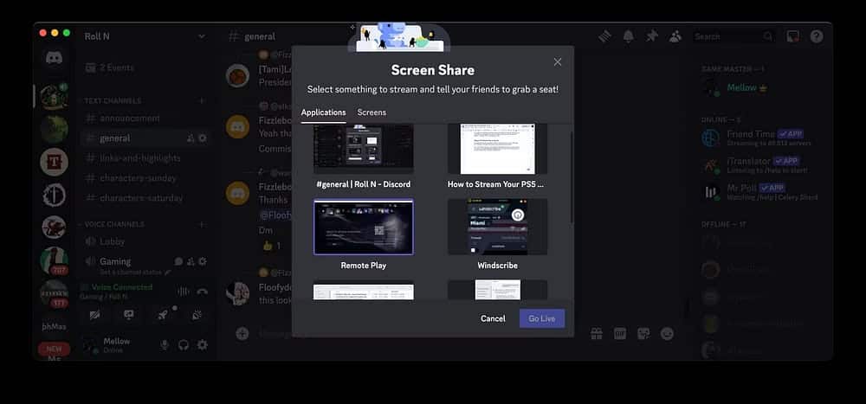Open settings gear on Gaming voice channel
The width and height of the screenshot is (866, 404).
click(x=203, y=261)
